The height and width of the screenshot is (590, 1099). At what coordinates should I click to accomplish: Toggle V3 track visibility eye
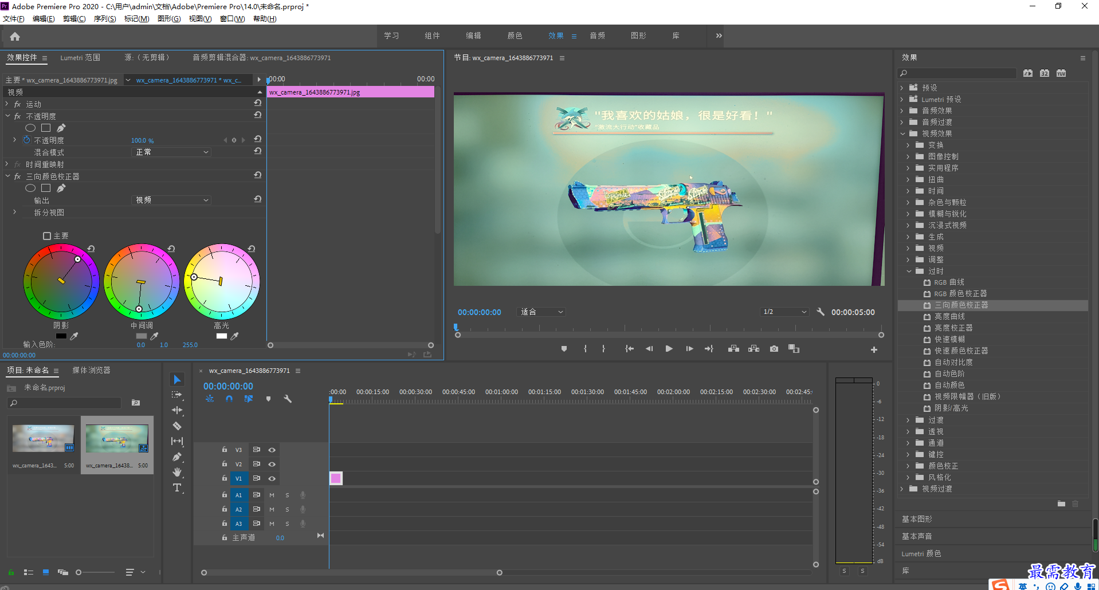click(x=272, y=450)
